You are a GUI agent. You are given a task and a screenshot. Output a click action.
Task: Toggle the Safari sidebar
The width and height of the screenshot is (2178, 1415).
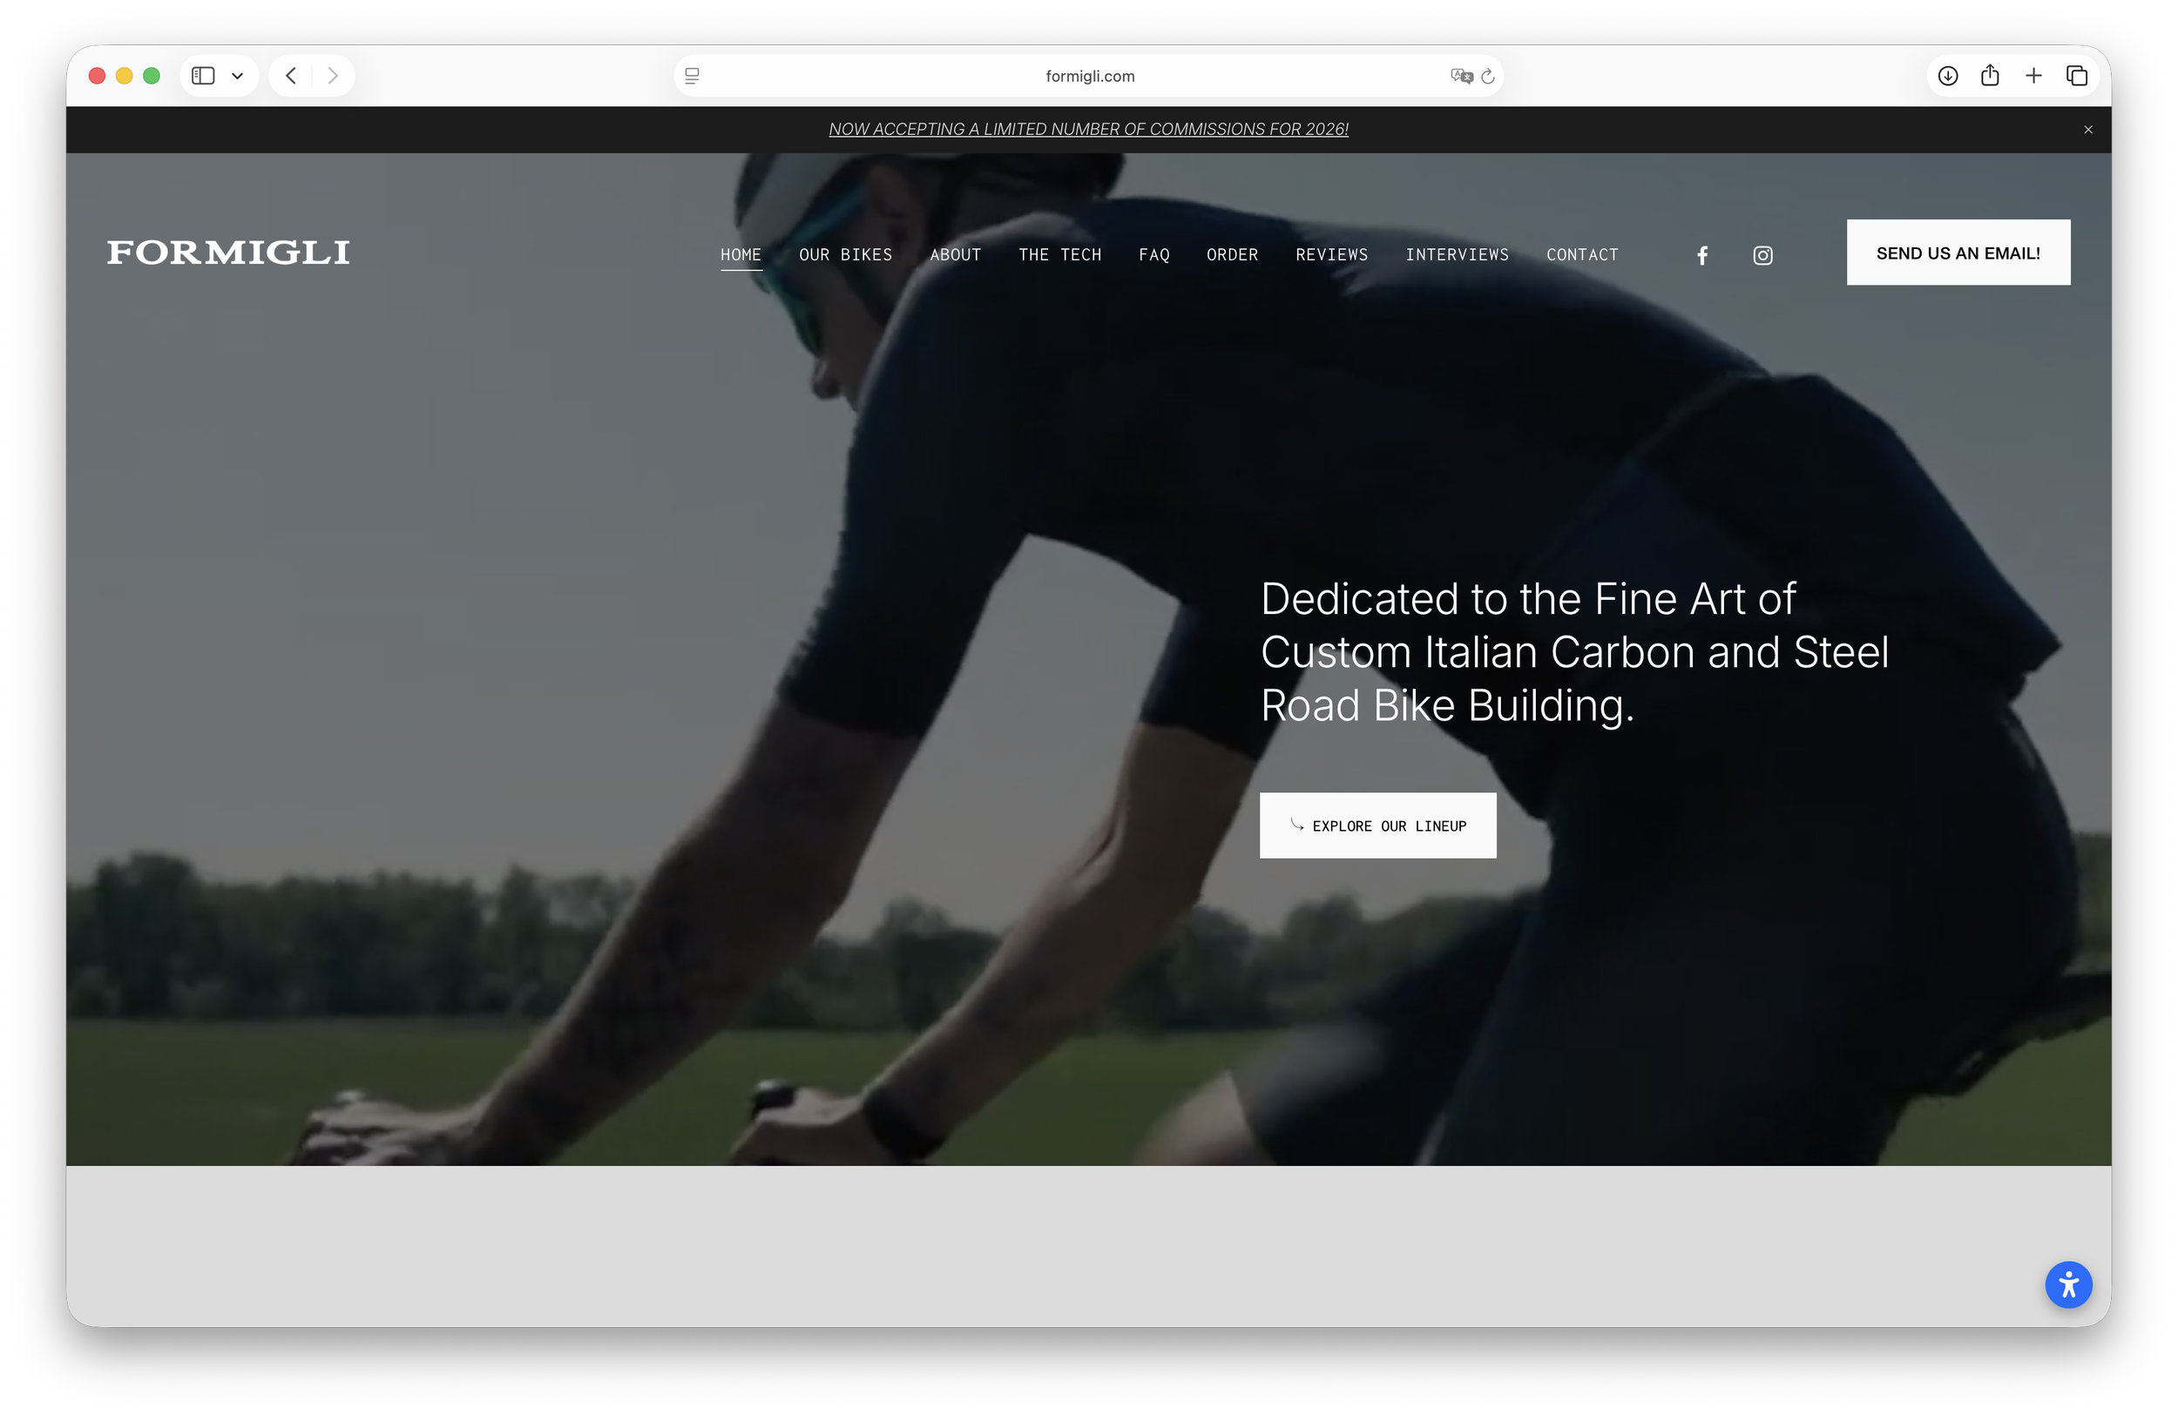pos(203,76)
